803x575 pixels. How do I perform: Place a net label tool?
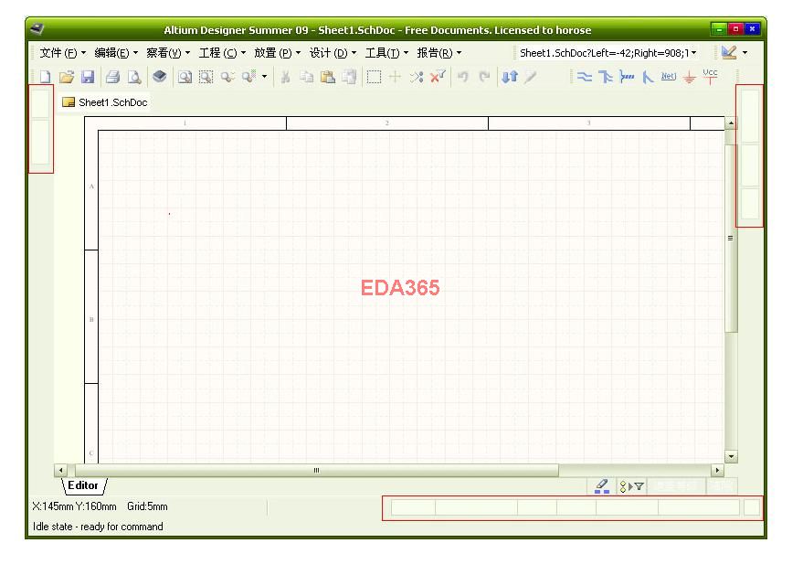(x=669, y=77)
